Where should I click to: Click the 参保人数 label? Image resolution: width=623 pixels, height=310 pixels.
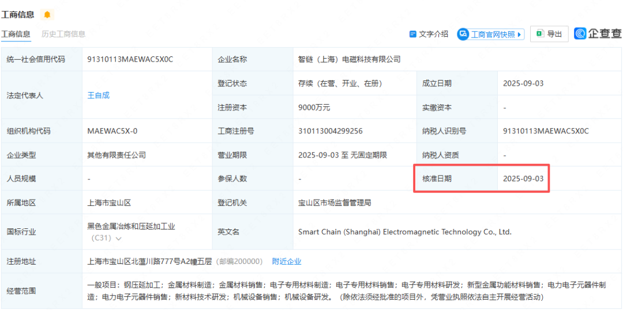click(x=232, y=178)
